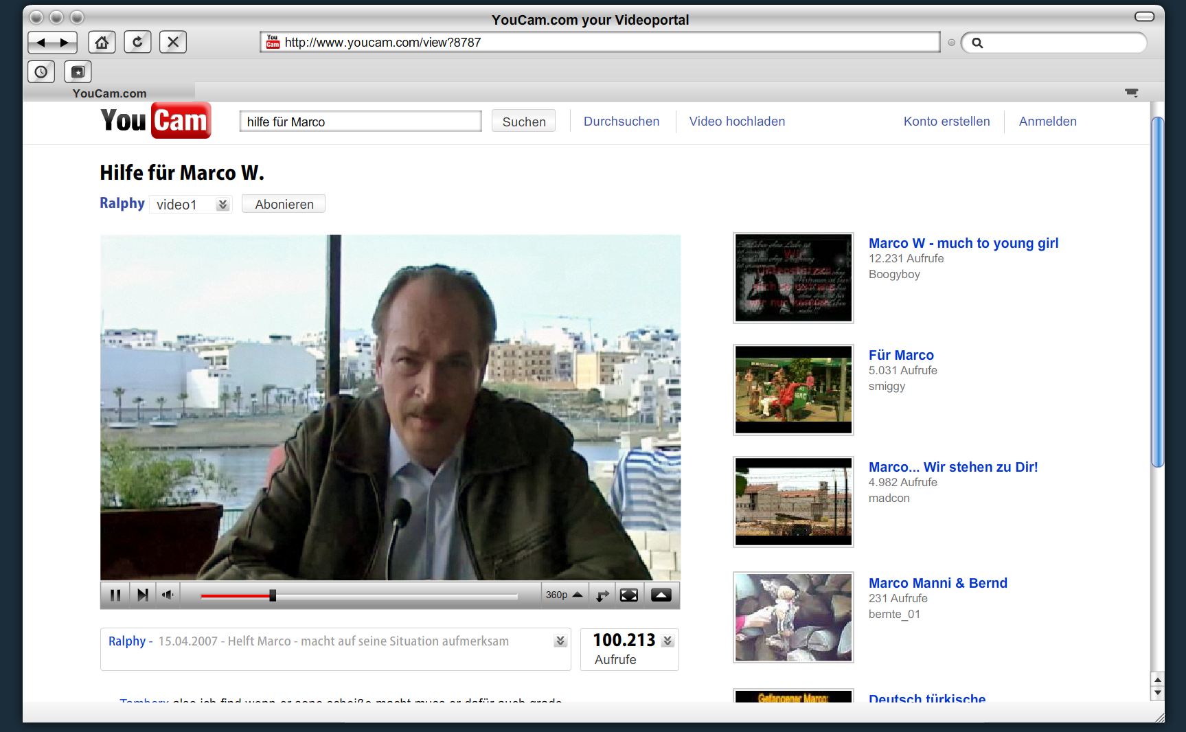Toggle fullscreen video mode

tap(629, 595)
